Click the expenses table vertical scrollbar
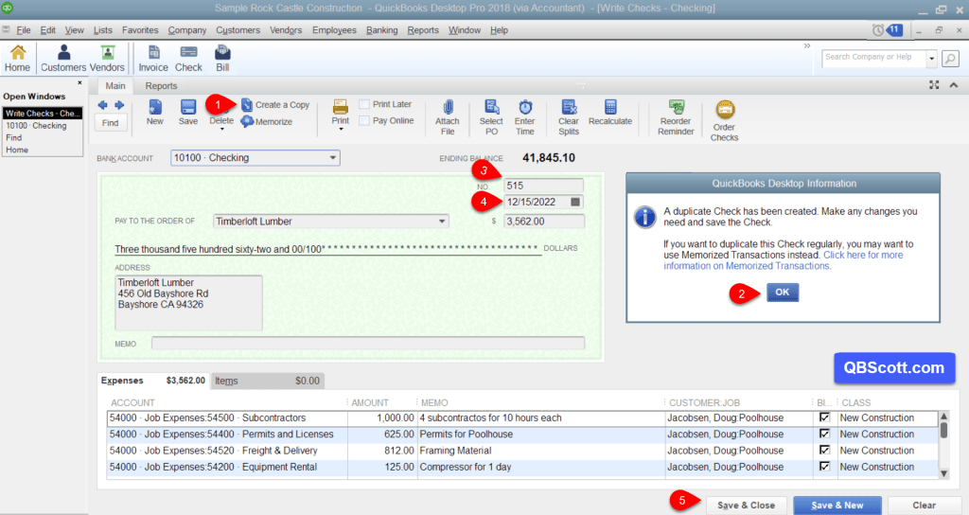This screenshot has height=515, width=969. 943,445
